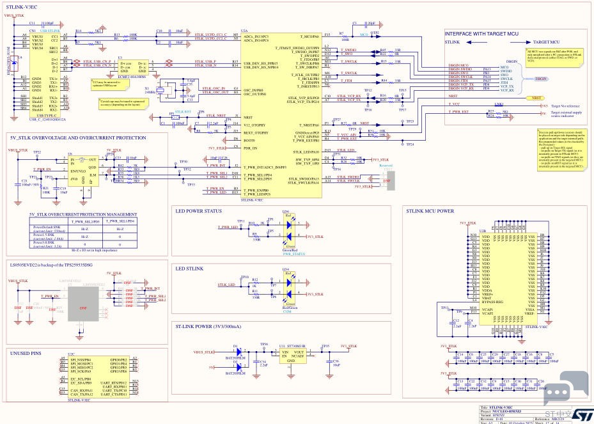594x424 pixels.
Task: Click the "USB STLINK" label above connector CN1
Action: pyautogui.click(x=50, y=30)
